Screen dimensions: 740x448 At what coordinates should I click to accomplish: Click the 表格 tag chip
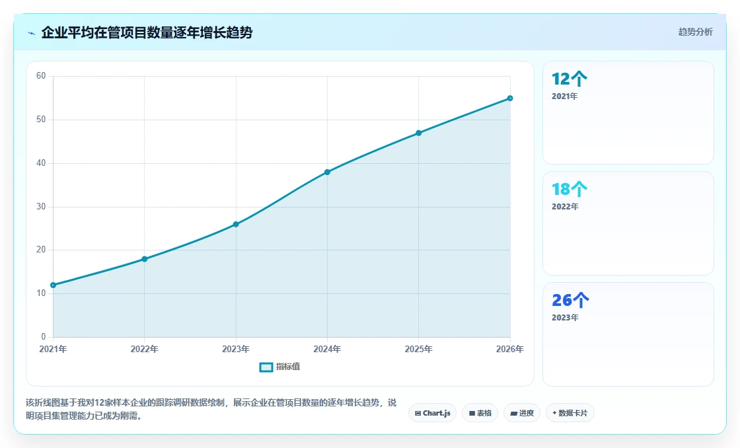click(x=480, y=413)
